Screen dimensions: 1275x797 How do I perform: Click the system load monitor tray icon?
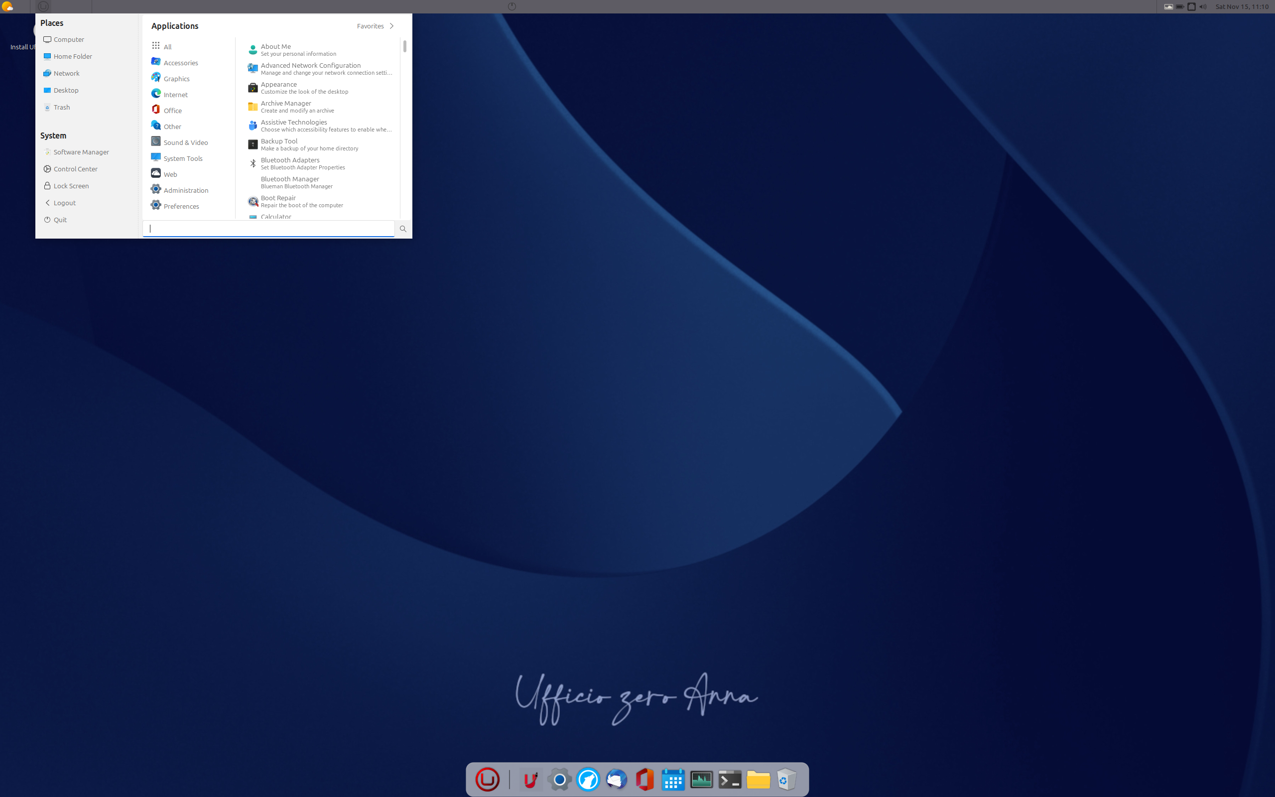click(1168, 6)
